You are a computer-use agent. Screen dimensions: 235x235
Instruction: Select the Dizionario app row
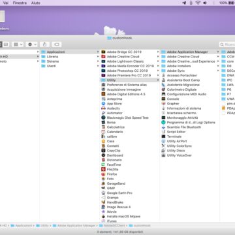click(x=130, y=160)
